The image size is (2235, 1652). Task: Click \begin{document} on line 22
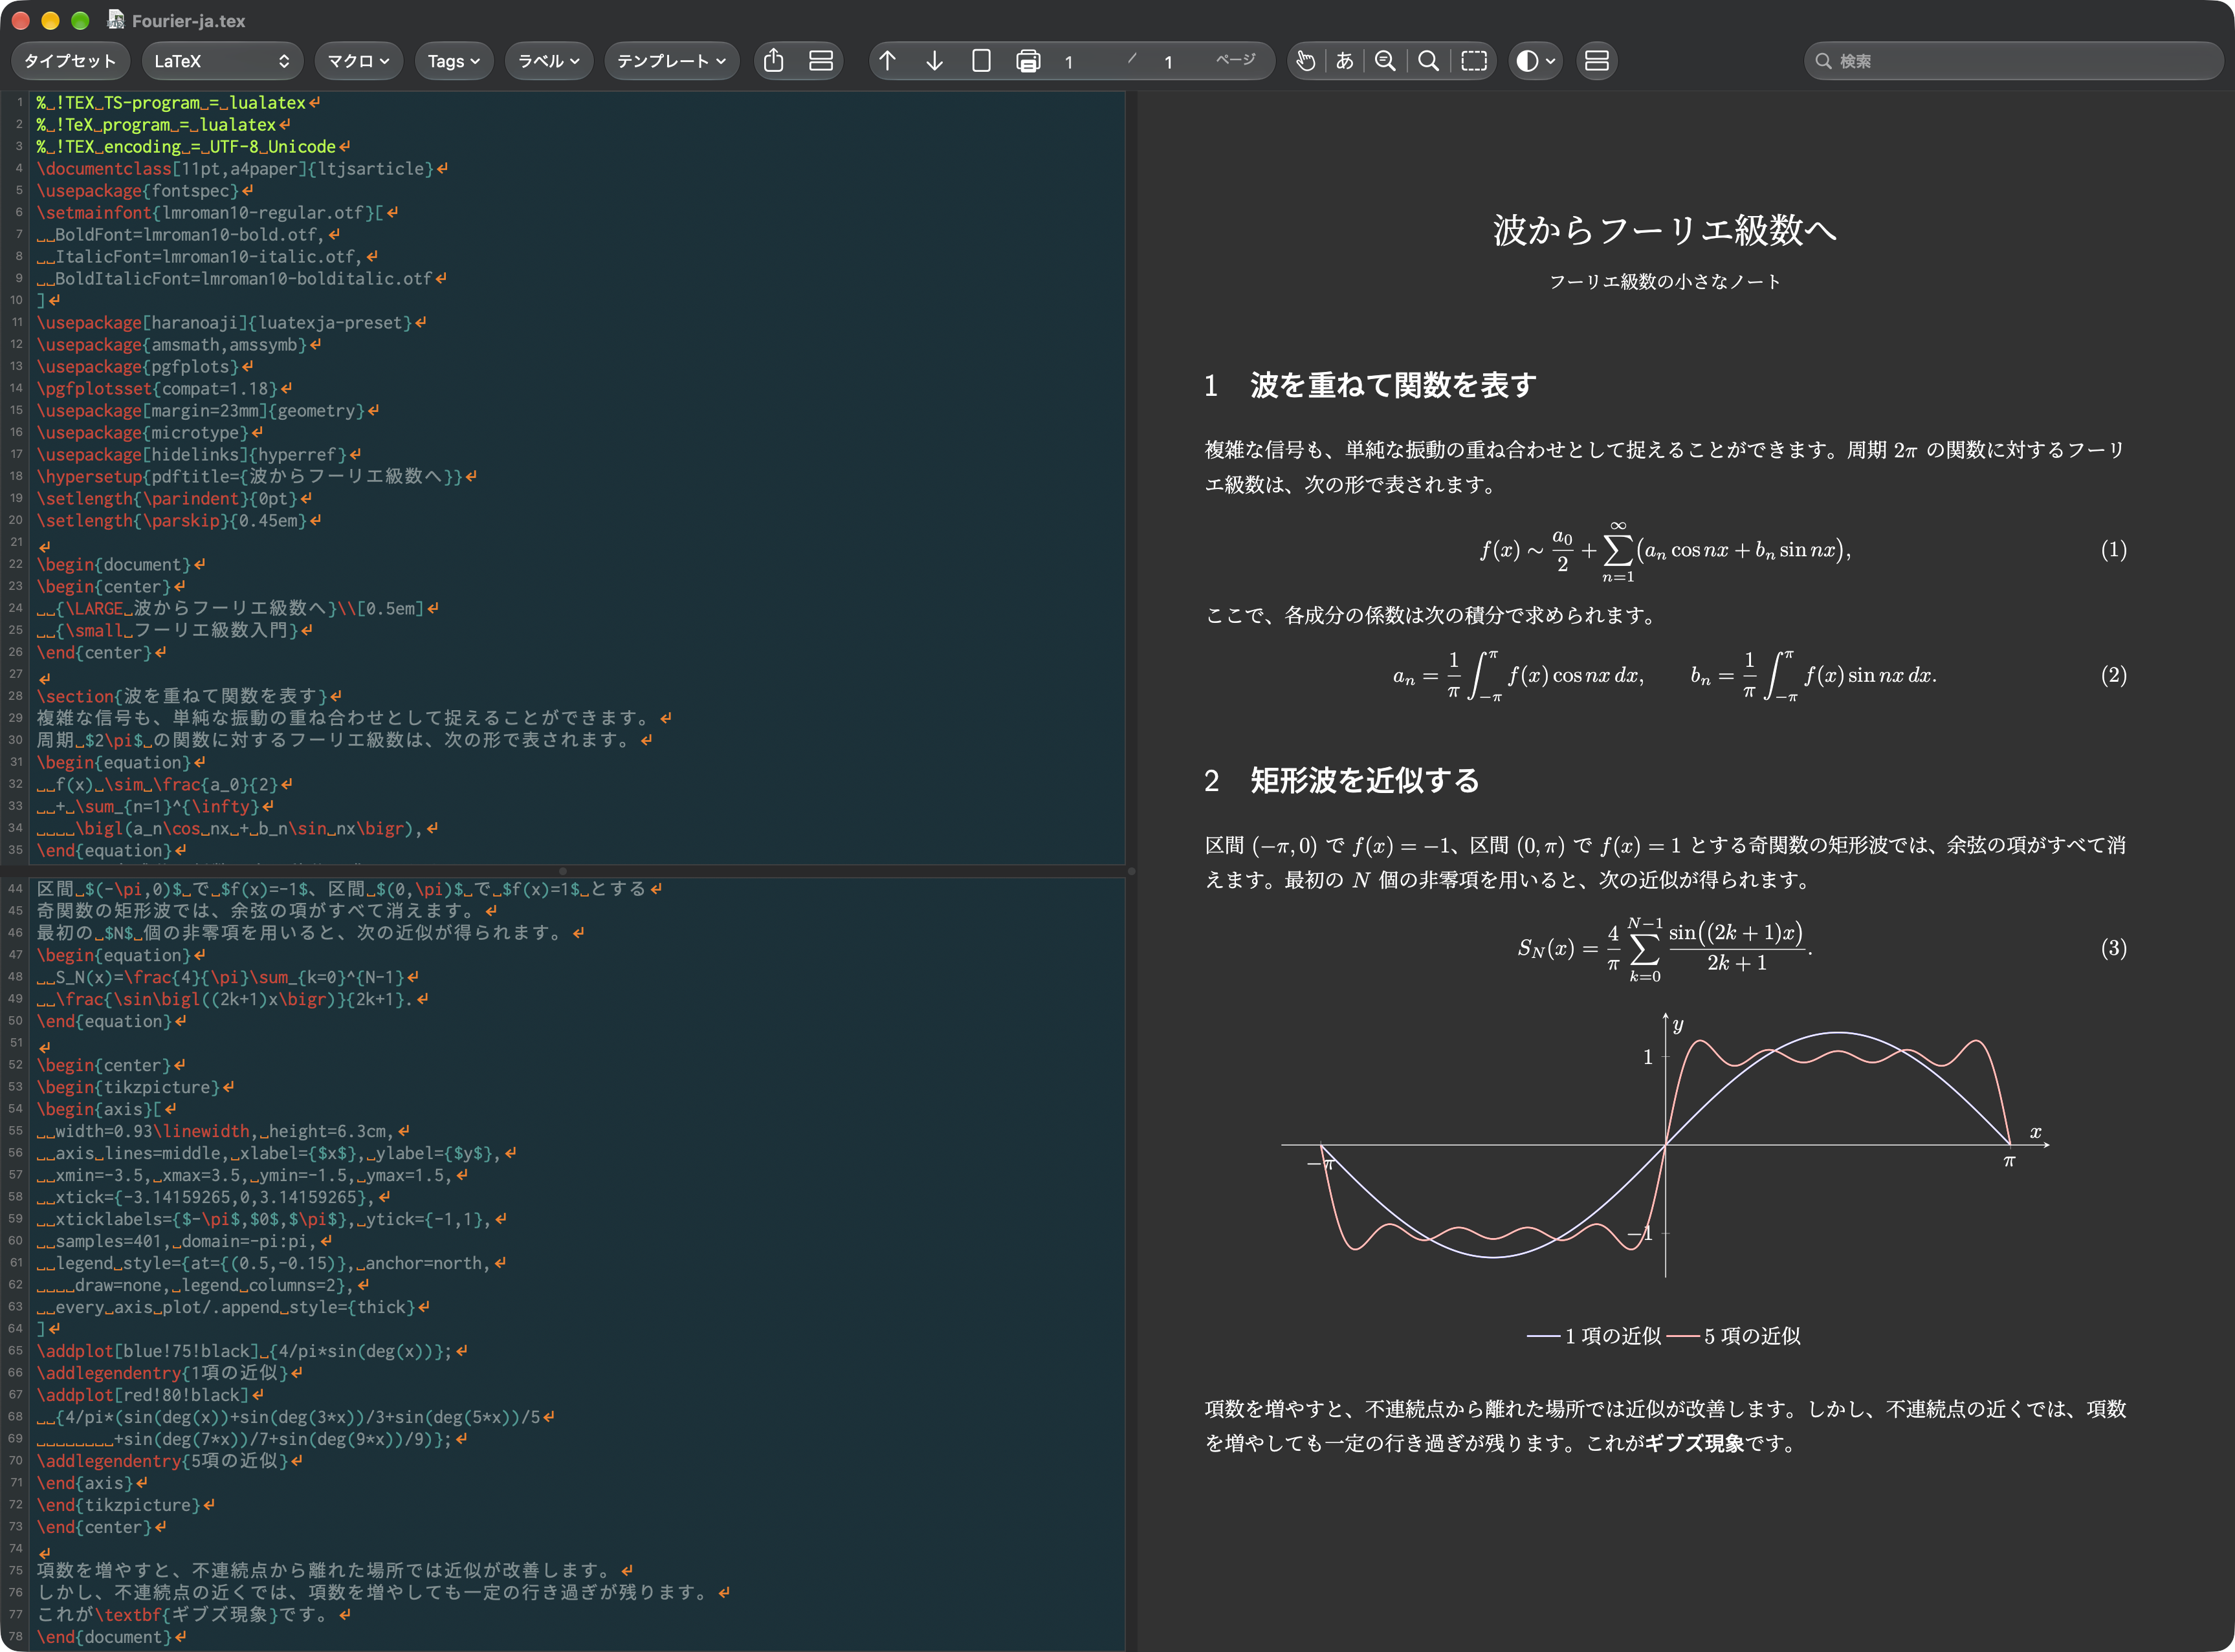click(x=114, y=565)
